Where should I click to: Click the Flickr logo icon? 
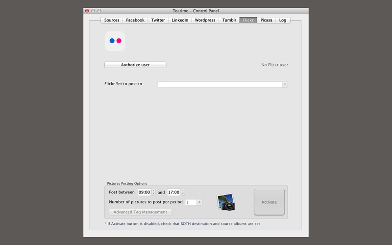115,41
